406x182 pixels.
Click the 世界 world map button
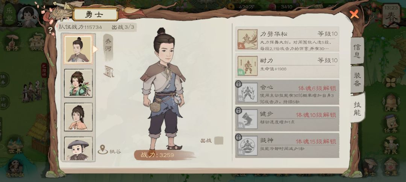[x=15, y=146]
